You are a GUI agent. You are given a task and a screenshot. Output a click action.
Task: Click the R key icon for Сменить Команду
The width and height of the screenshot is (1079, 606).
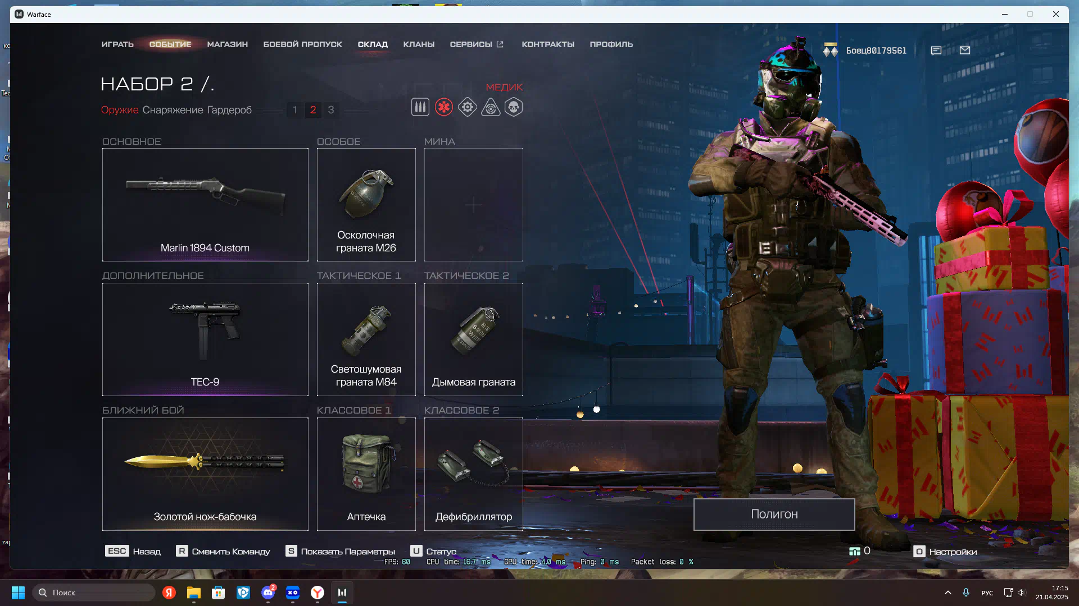click(182, 551)
